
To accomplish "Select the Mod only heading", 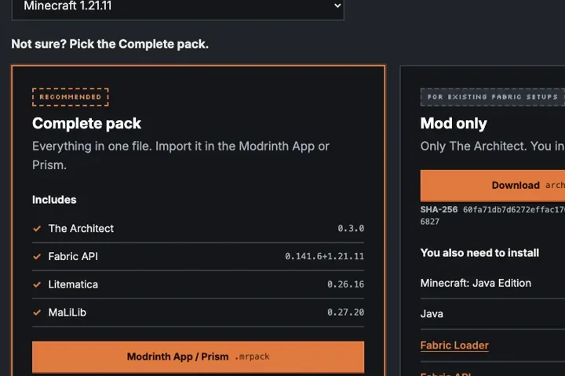I will coord(454,124).
